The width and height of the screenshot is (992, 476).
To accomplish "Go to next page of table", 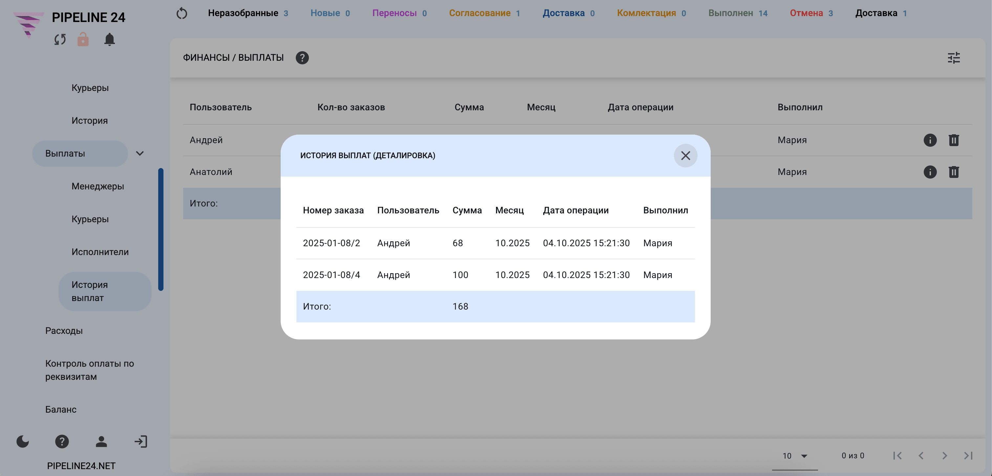I will (945, 456).
